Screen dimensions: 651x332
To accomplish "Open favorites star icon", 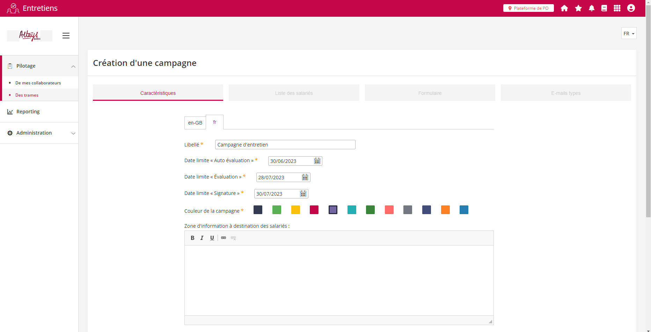I will click(578, 8).
